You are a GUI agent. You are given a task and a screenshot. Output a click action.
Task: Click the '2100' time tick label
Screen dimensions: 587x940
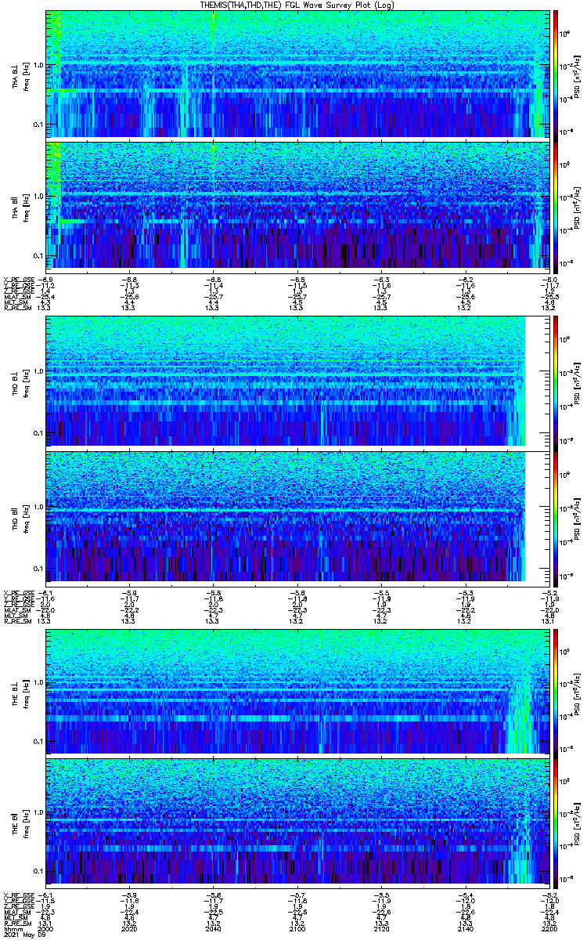coord(298,929)
